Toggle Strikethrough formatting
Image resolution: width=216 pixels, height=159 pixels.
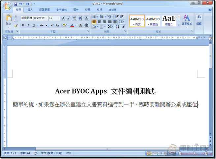point(42,25)
